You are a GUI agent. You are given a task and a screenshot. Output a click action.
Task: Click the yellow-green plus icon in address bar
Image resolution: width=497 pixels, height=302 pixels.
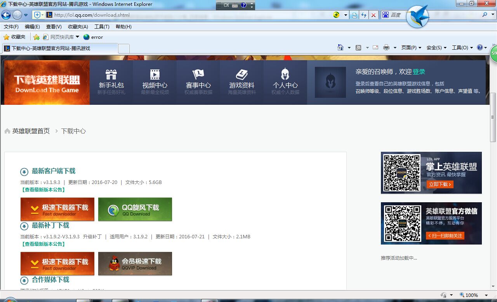[x=336, y=15]
